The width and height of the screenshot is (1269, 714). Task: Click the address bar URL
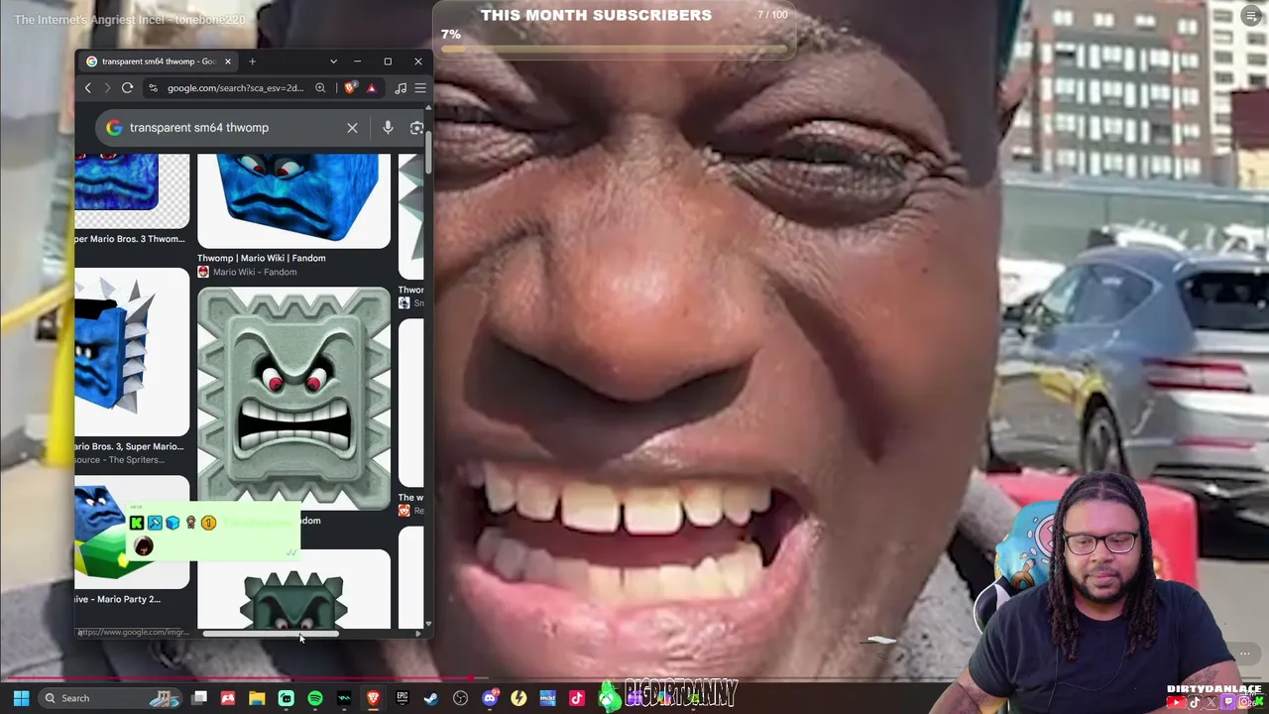[x=235, y=88]
